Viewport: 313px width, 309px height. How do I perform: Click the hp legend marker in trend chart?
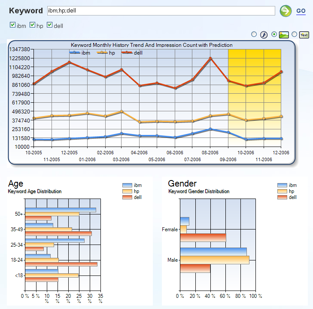coord(102,52)
